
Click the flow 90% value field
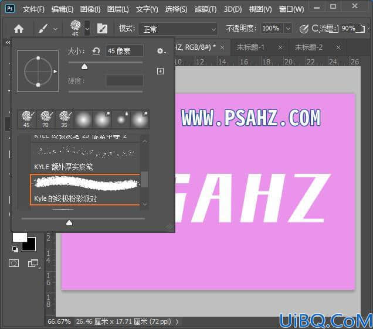(x=348, y=29)
